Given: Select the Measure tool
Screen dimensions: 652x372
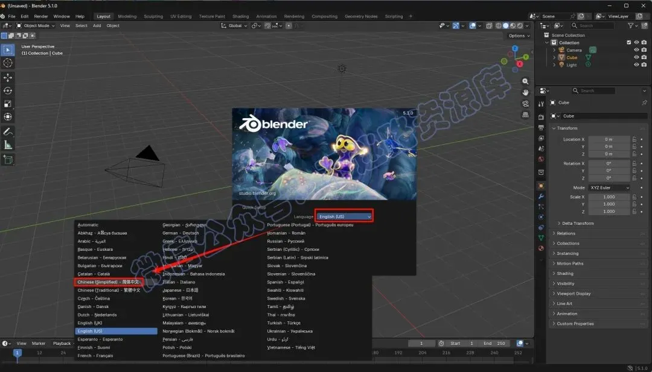Looking at the screenshot, I should [7, 145].
